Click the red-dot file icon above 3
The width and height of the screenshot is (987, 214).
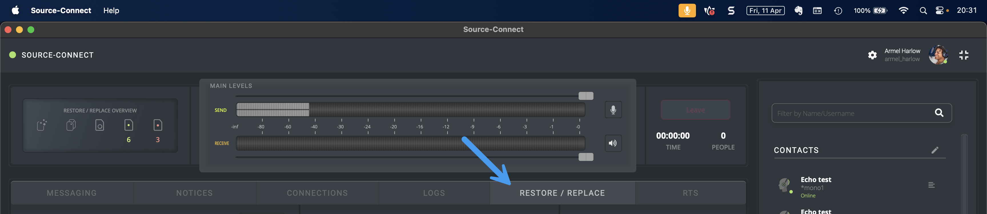pyautogui.click(x=157, y=125)
